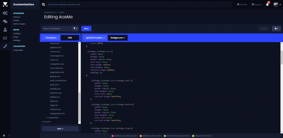Open prettify.css file
The image size is (283, 138).
pyautogui.click(x=55, y=89)
